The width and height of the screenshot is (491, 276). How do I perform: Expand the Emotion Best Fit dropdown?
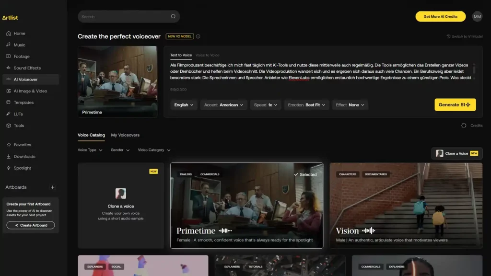pos(306,105)
